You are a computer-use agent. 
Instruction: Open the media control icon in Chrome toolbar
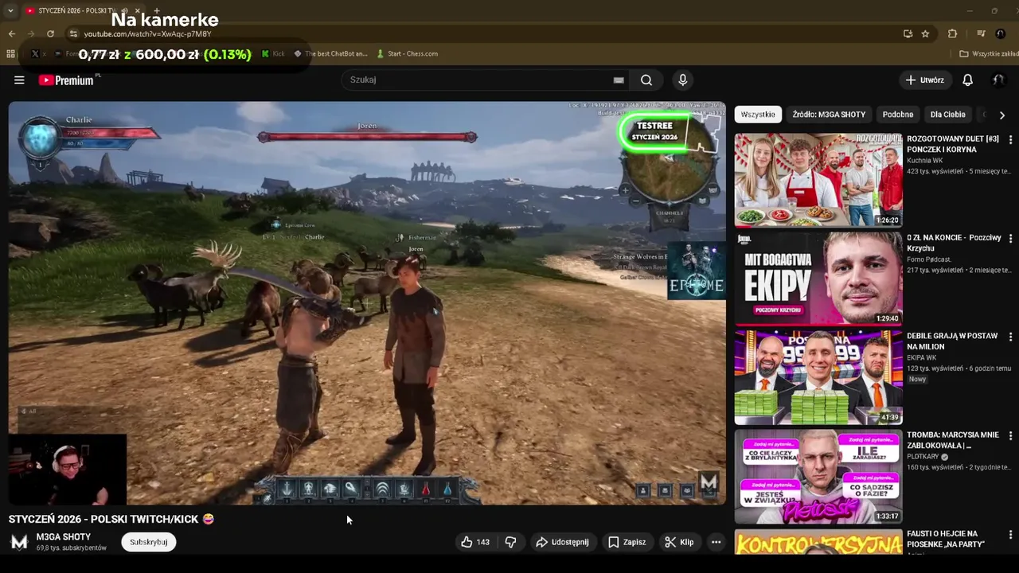coord(981,33)
